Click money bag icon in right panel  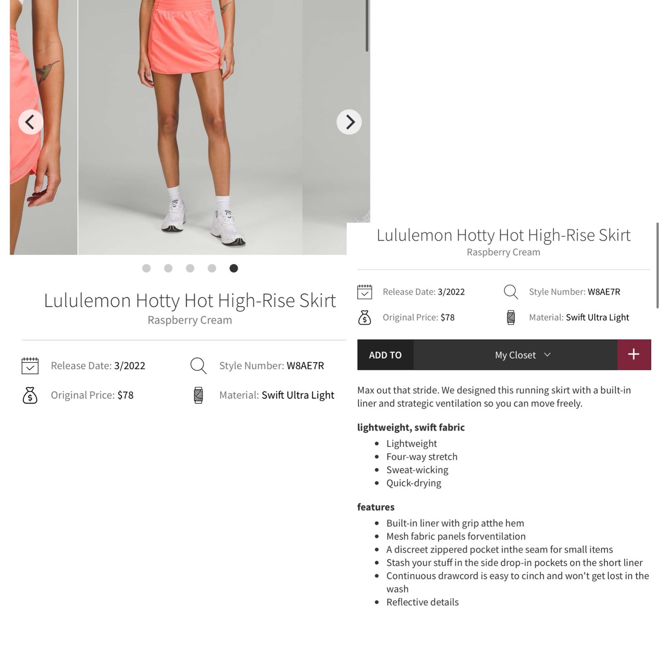tap(364, 317)
